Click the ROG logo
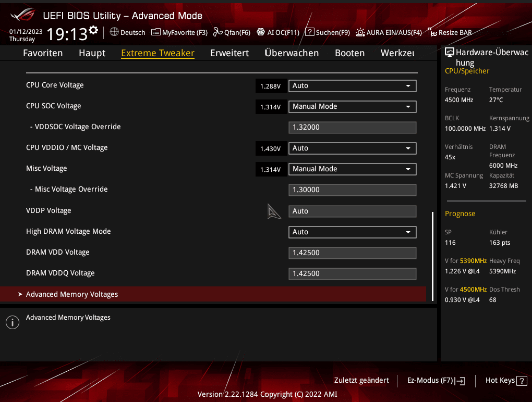532x402 pixels. click(23, 15)
